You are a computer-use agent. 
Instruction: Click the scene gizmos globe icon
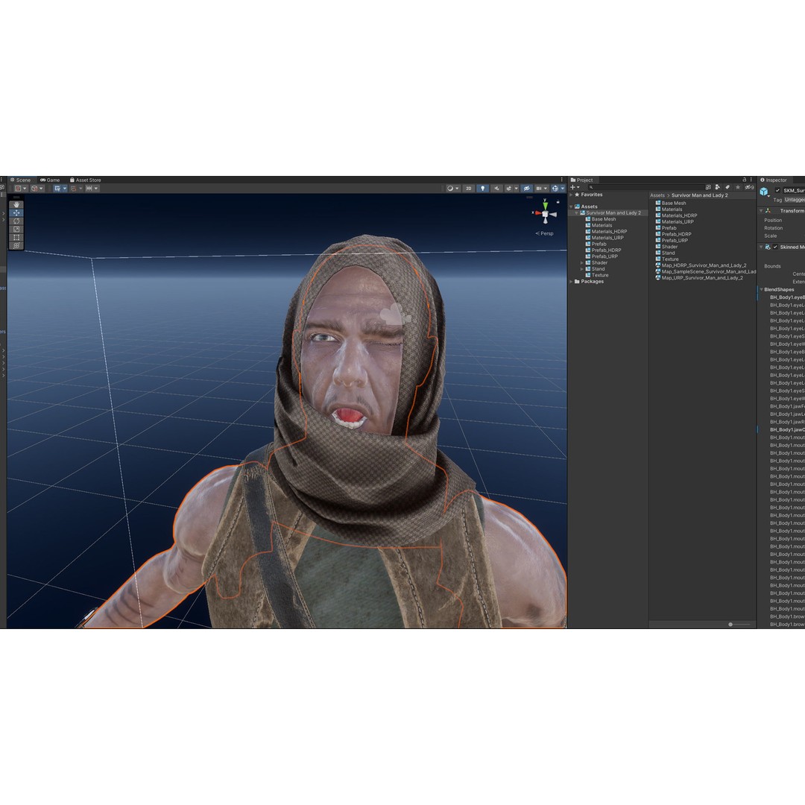555,189
